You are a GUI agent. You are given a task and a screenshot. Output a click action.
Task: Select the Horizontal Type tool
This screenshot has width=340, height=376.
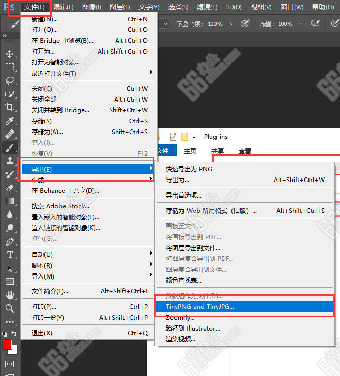point(10,255)
